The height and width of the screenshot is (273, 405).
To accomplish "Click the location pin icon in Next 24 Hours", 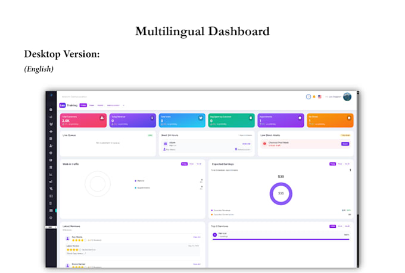I will 236,149.
